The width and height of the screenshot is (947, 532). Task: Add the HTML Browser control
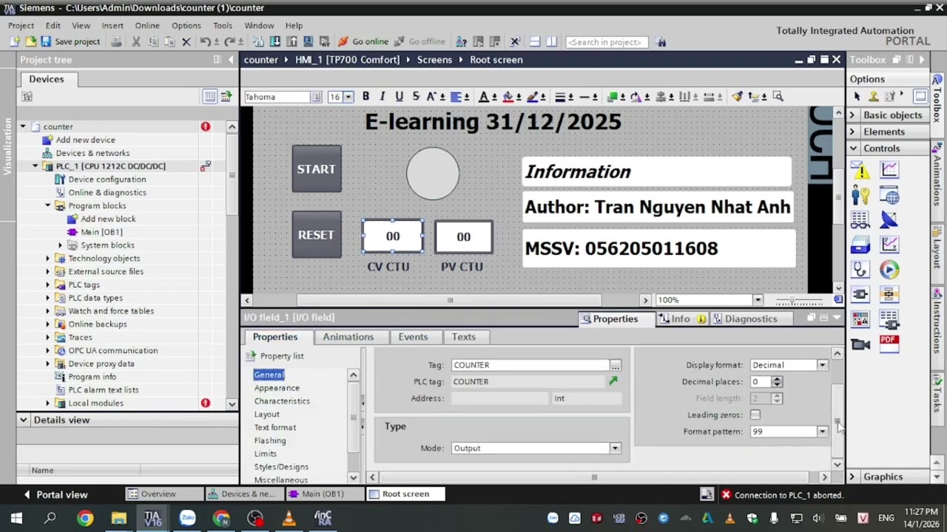889,196
